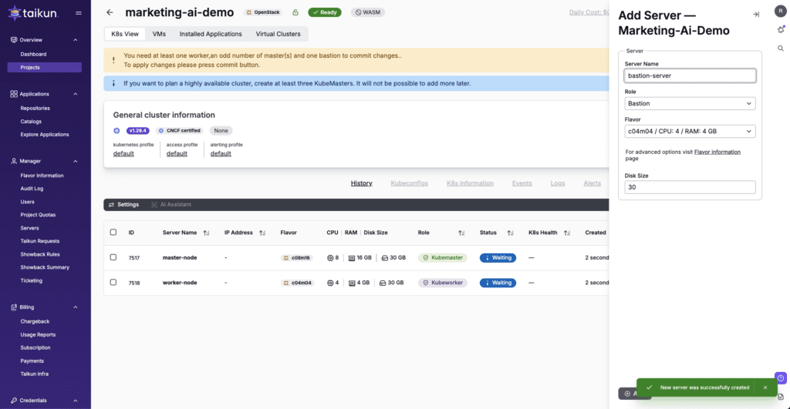
Task: Toggle the hamburger sidebar menu icon
Action: 79,13
